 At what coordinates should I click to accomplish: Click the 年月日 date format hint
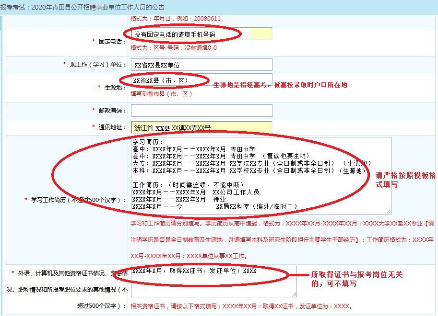[176, 19]
